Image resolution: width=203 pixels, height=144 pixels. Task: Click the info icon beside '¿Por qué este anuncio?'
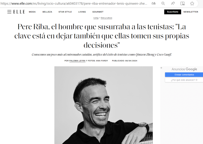click(x=197, y=80)
